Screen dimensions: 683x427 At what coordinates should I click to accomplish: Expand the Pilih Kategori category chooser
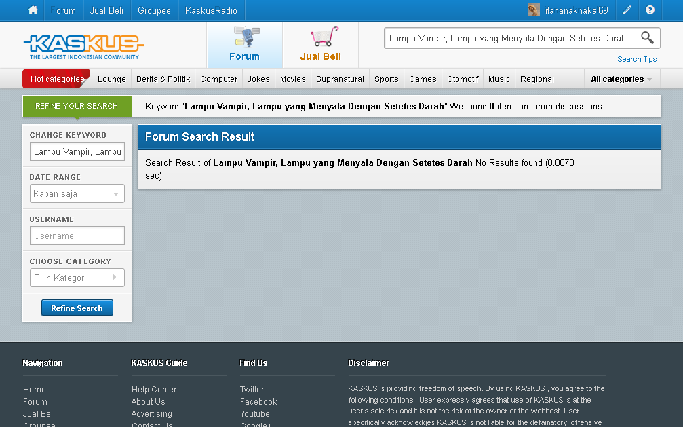point(77,278)
